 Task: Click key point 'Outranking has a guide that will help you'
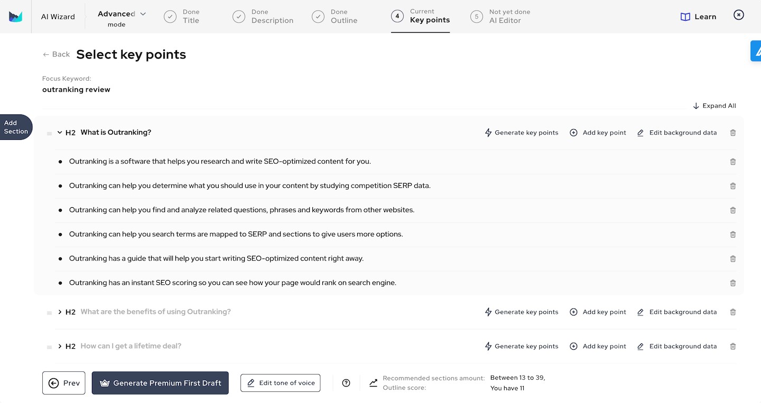pyautogui.click(x=216, y=258)
